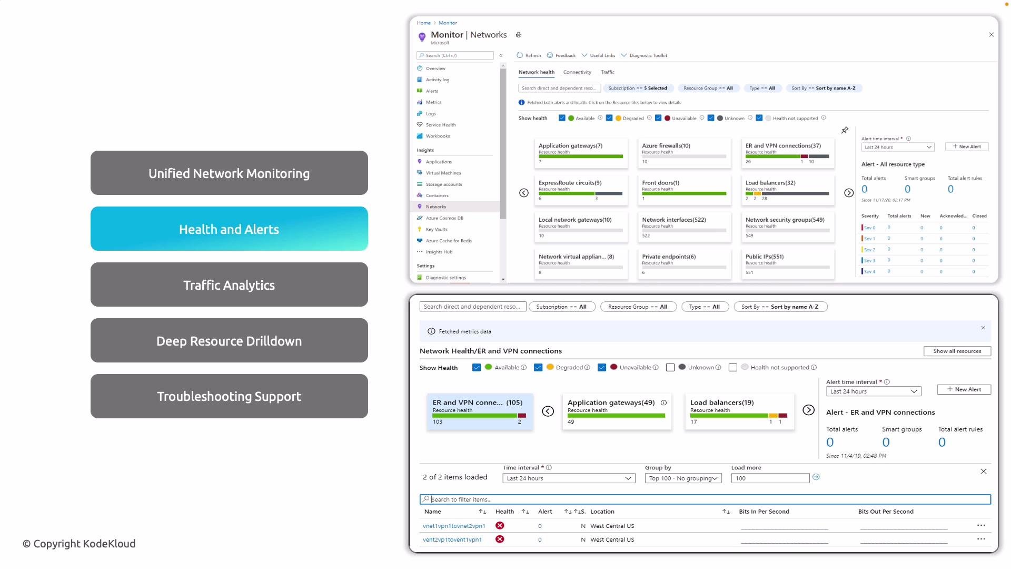This screenshot has width=1011, height=569.
Task: Switch to Connectivity tab
Action: [x=577, y=72]
